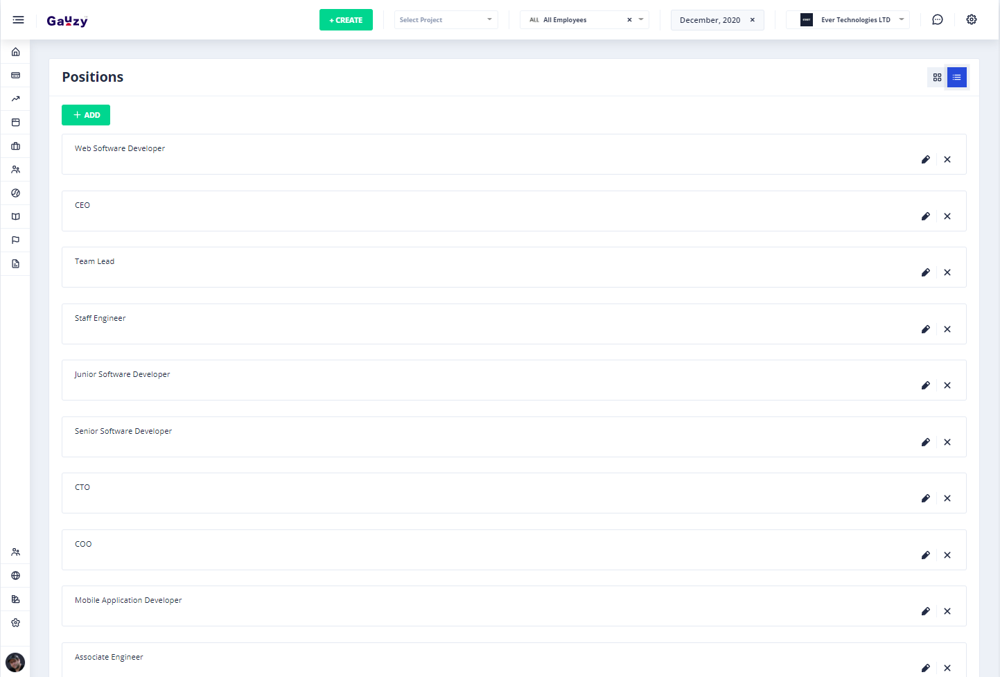Edit the CEO position with the pencil icon
This screenshot has width=1000, height=677.
pyautogui.click(x=925, y=216)
